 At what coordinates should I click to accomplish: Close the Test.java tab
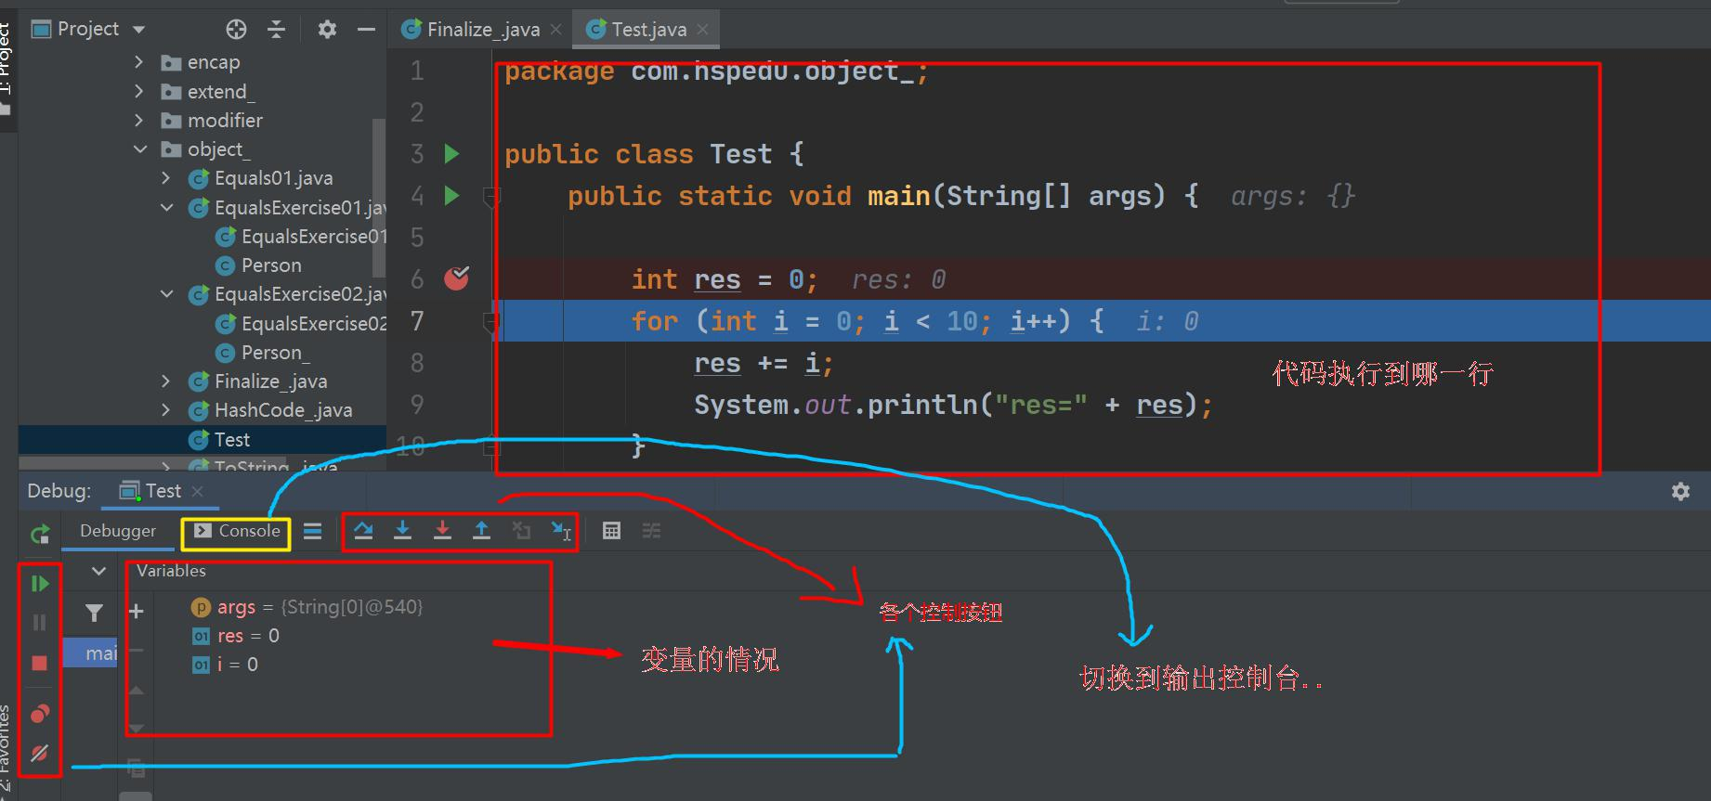[x=702, y=29]
